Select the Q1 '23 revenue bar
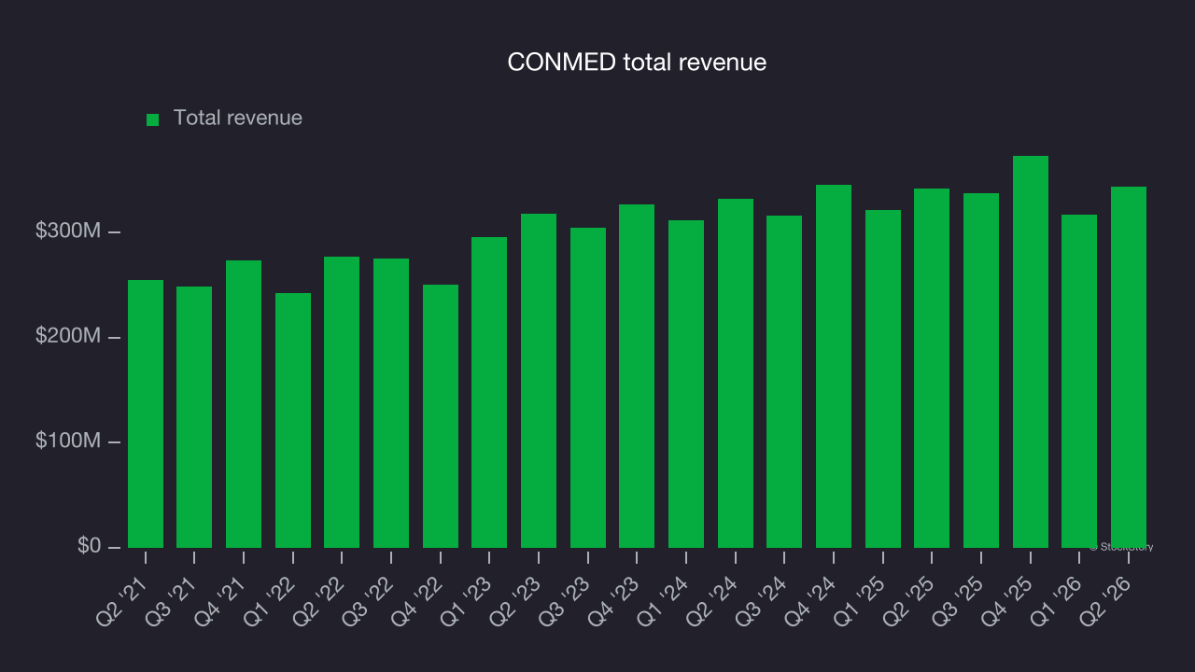The width and height of the screenshot is (1195, 672). click(x=489, y=392)
